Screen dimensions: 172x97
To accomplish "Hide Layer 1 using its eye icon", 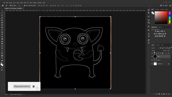I will point(152,56).
